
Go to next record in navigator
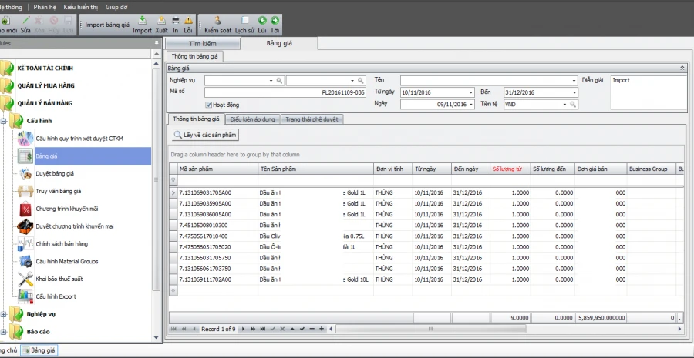coord(243,329)
